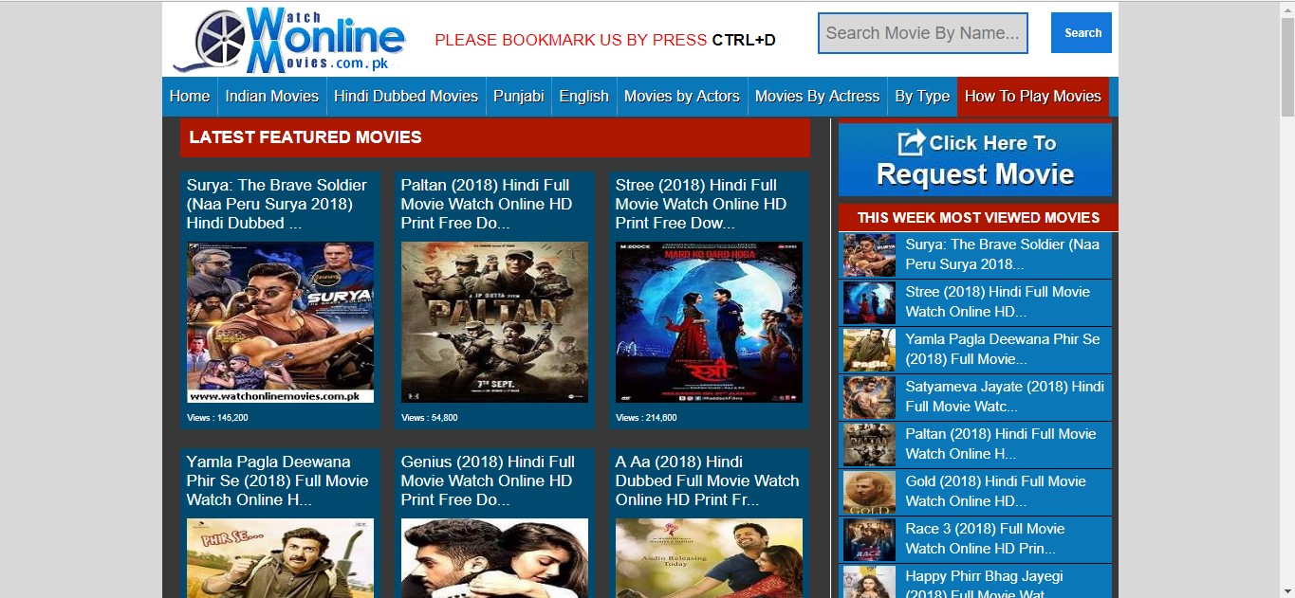Screen dimensions: 1295x598
Task: Click Genius (2018) Hindi Full Movie title
Action: pyautogui.click(x=488, y=480)
